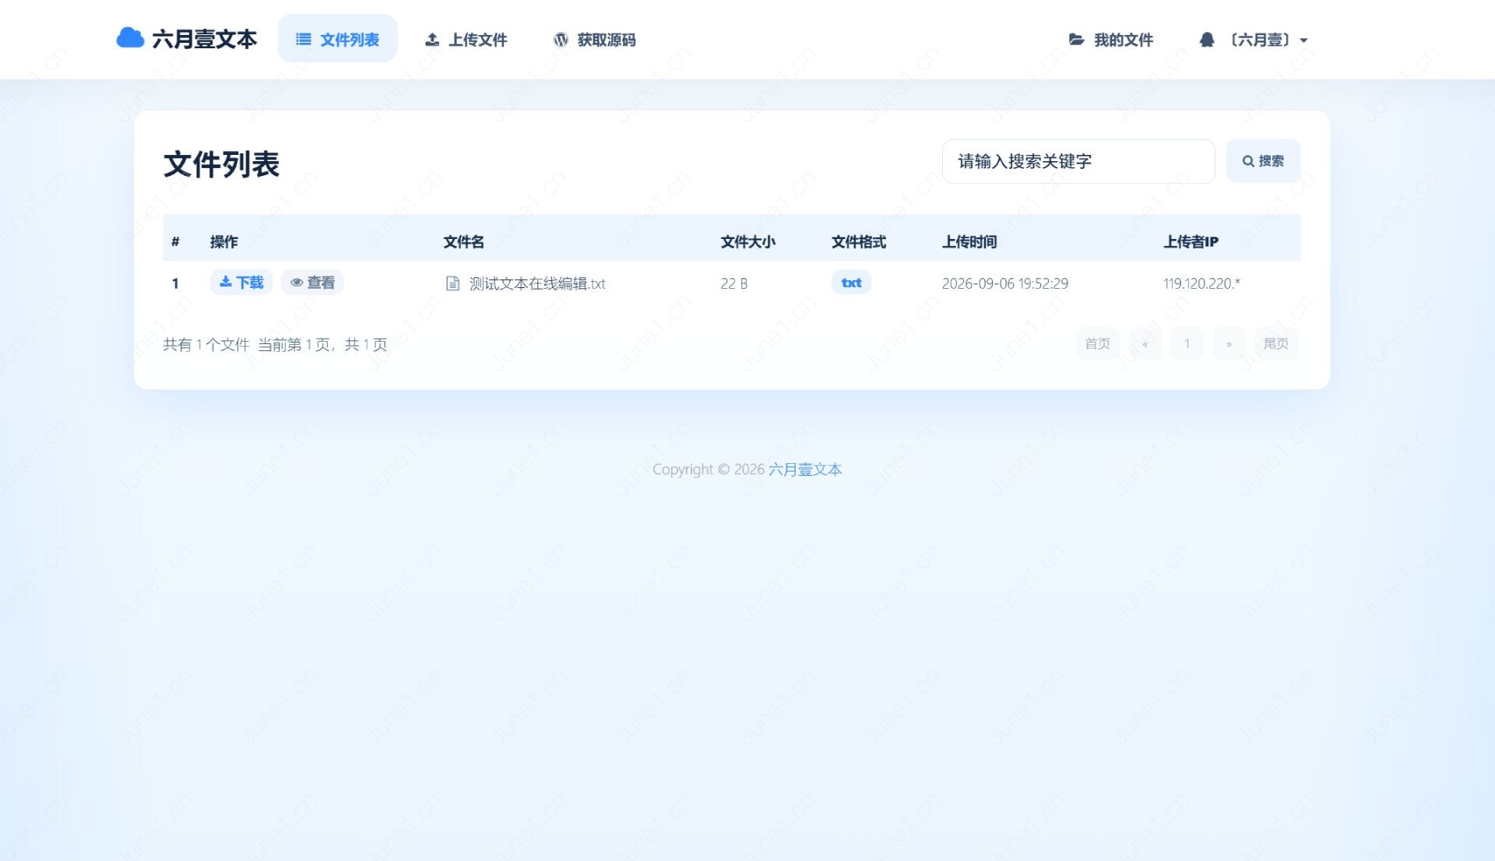The image size is (1495, 861).
Task: Open the 六月壹文本 site title
Action: [x=204, y=39]
